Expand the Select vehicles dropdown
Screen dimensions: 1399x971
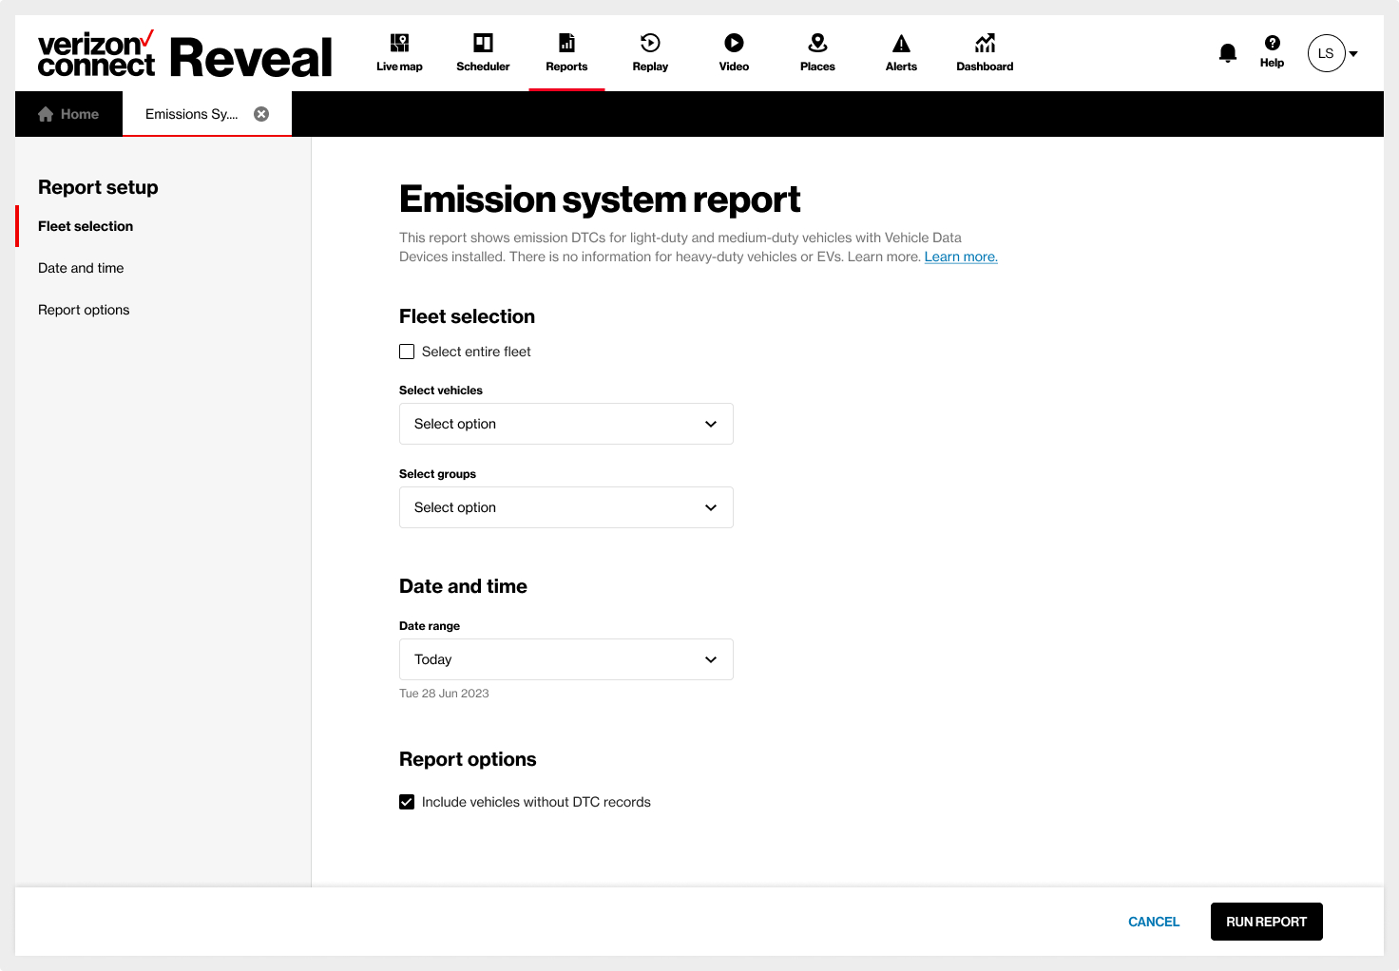pyautogui.click(x=566, y=424)
